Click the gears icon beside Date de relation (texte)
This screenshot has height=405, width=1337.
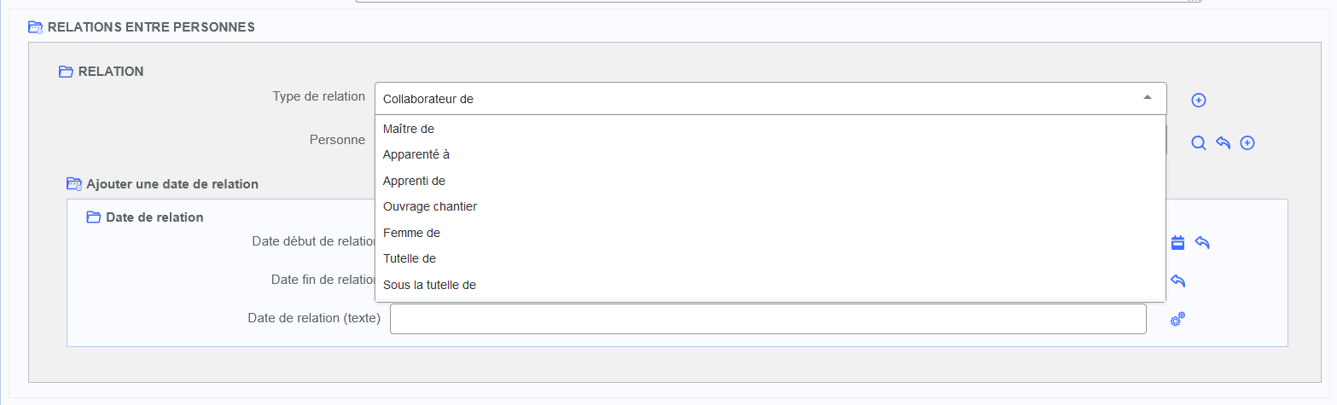[1177, 320]
